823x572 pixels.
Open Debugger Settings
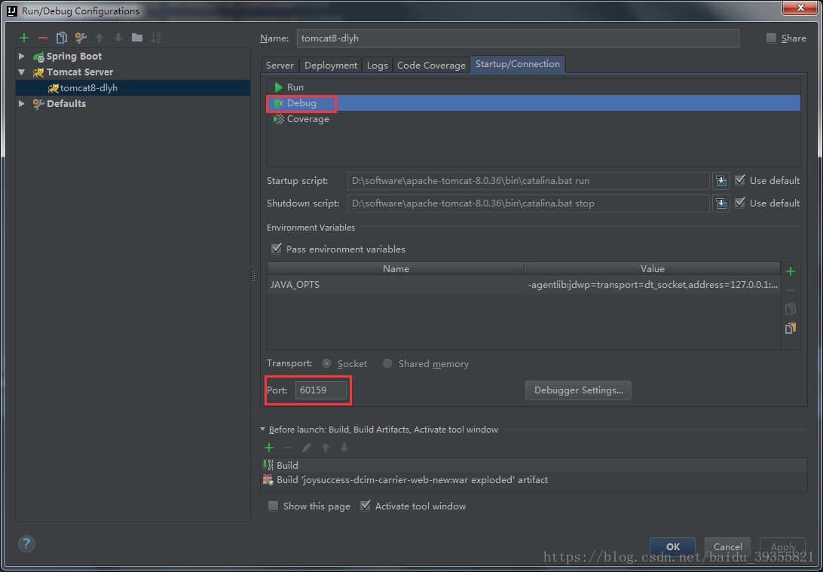(578, 390)
